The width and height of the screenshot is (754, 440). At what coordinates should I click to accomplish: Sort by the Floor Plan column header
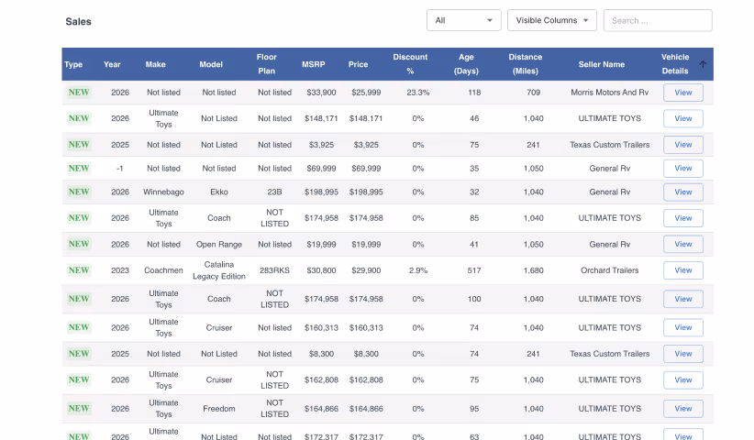[266, 64]
